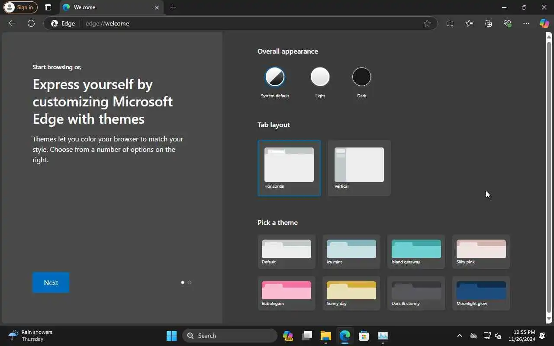
Task: Open Settings and more ellipsis menu
Action: [x=526, y=23]
